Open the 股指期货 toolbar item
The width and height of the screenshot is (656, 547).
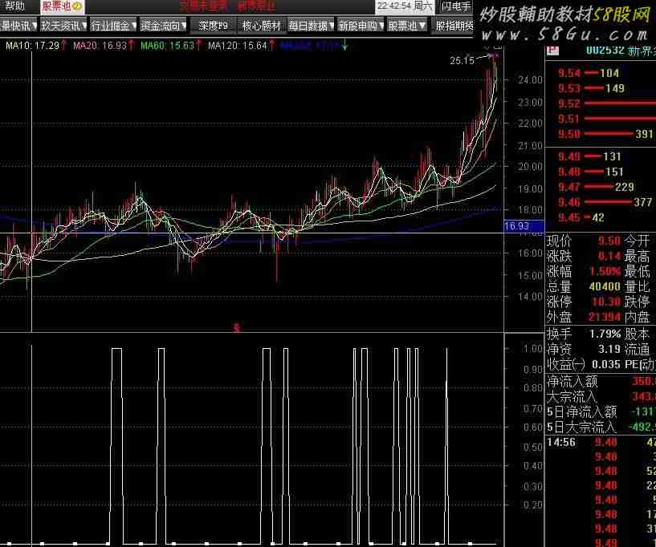[454, 26]
